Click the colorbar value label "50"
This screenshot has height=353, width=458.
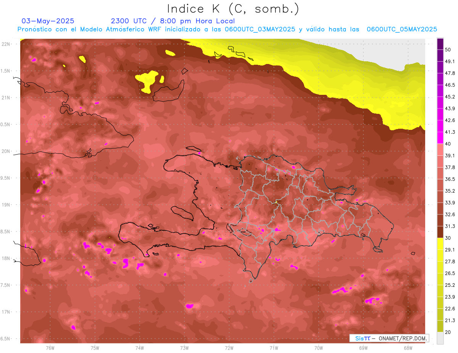click(x=448, y=50)
